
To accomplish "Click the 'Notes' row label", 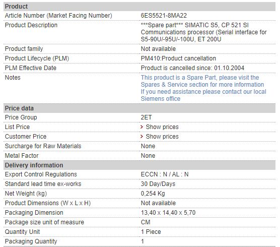I will pyautogui.click(x=13, y=78).
